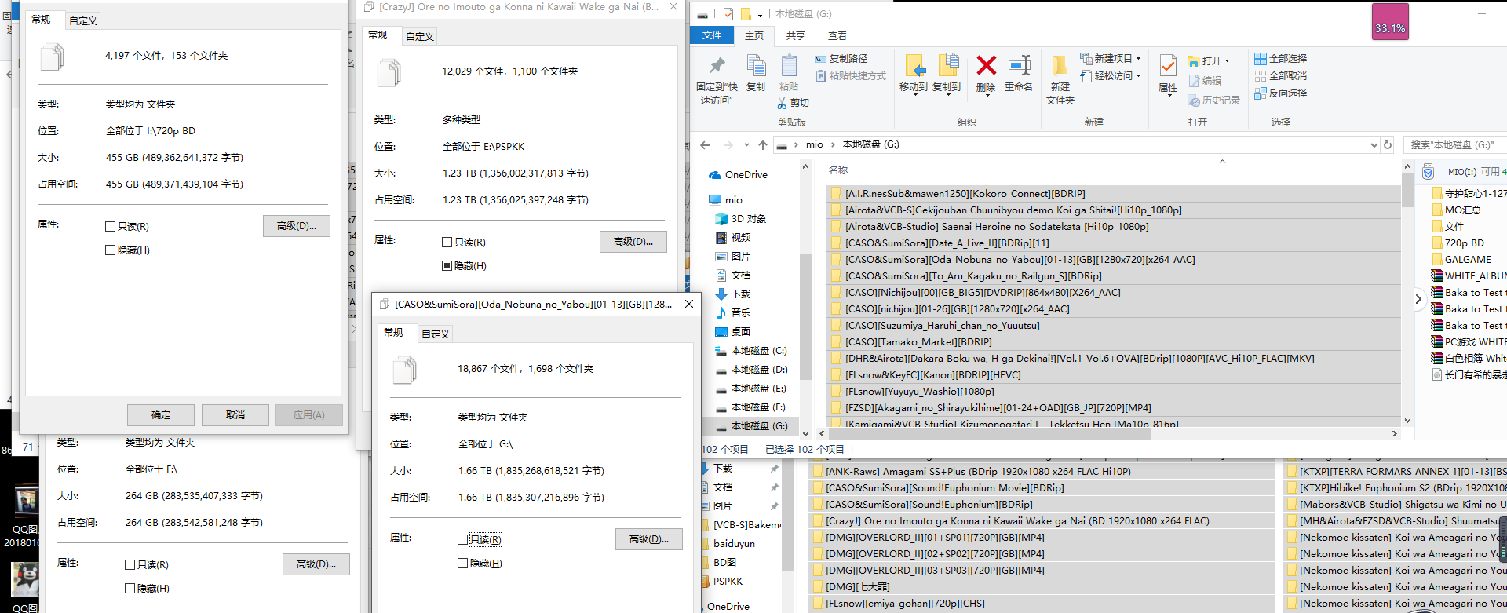Click Invert Selection (反向选择) in ribbon
Screen dimensions: 1507x613
pyautogui.click(x=1280, y=93)
